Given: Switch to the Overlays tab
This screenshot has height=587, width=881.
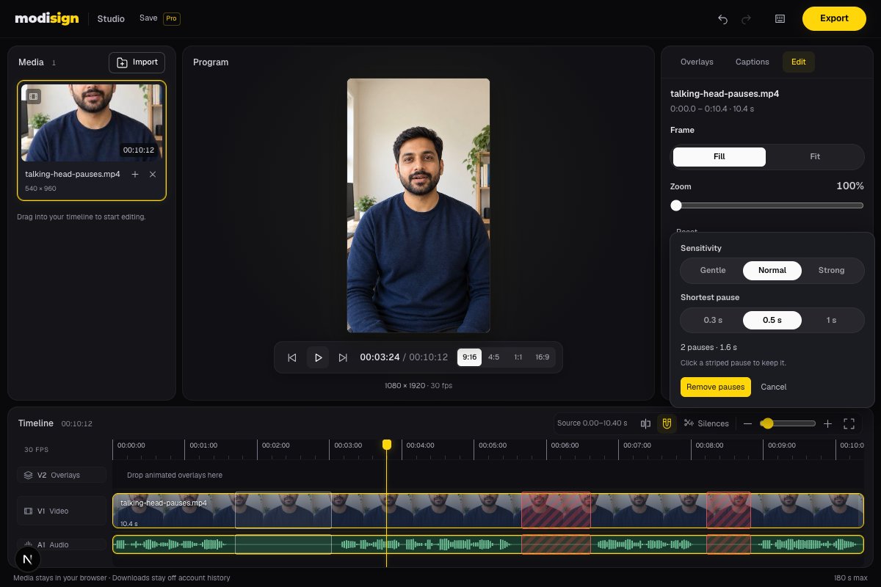Looking at the screenshot, I should click(697, 62).
